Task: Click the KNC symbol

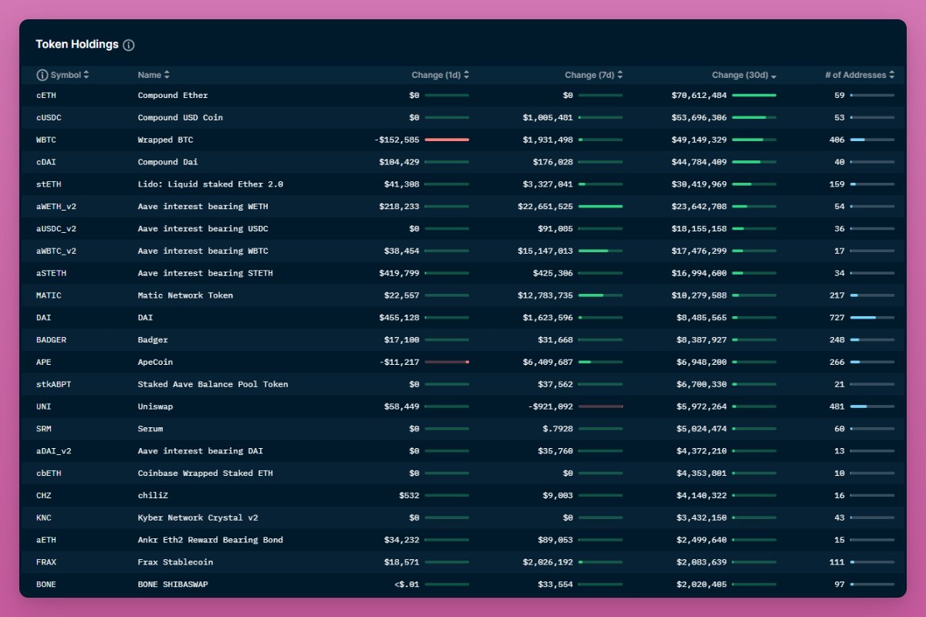Action: [44, 518]
